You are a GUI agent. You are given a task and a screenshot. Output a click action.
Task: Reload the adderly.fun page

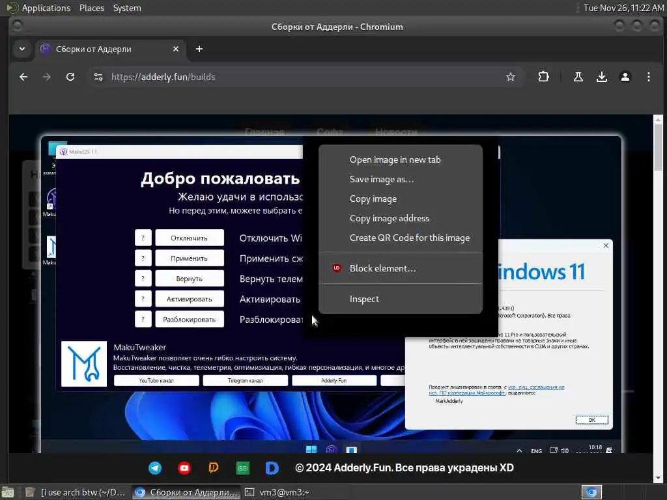(x=70, y=77)
